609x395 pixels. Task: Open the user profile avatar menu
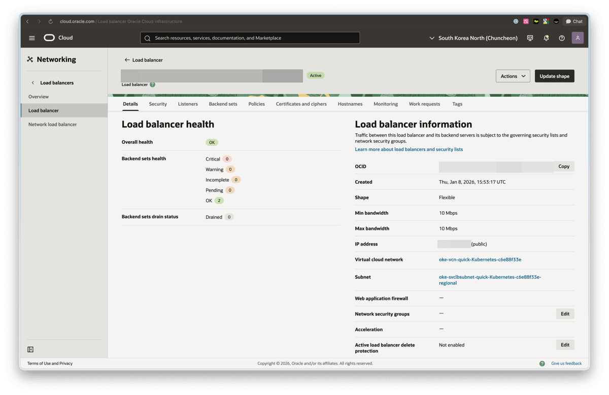click(x=578, y=38)
